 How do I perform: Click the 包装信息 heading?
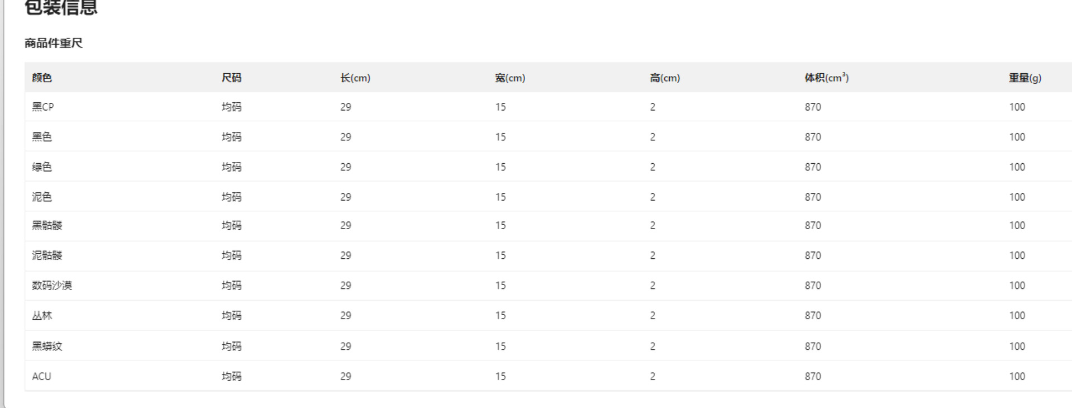tap(61, 8)
